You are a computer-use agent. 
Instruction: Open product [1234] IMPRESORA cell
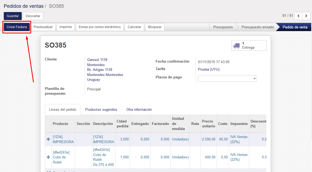[x=63, y=139]
